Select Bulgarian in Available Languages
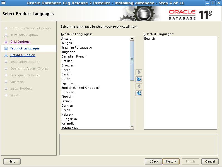The height and width of the screenshot is (167, 222). 95,52
